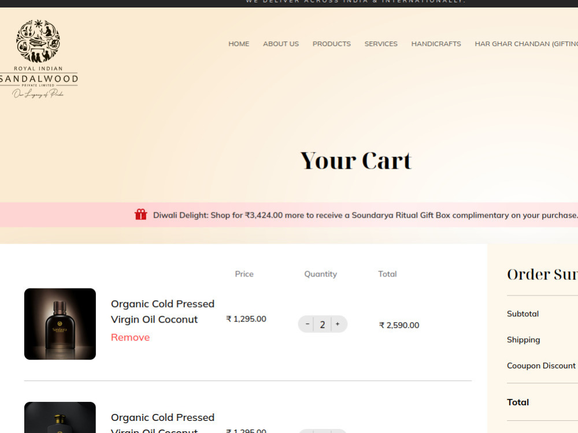Click the Shipping label in order summary
This screenshot has width=578, height=433.
pyautogui.click(x=524, y=340)
